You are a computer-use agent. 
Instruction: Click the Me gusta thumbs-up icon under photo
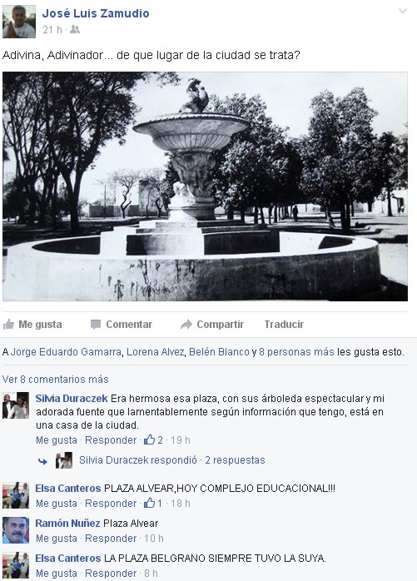8,325
